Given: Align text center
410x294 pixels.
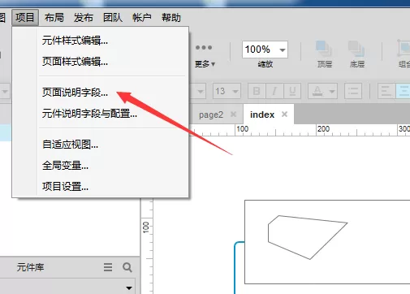Looking at the screenshot, I should click(404, 91).
